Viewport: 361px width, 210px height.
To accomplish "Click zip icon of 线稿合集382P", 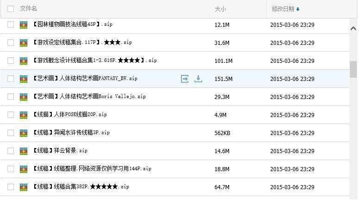I will [24, 187].
